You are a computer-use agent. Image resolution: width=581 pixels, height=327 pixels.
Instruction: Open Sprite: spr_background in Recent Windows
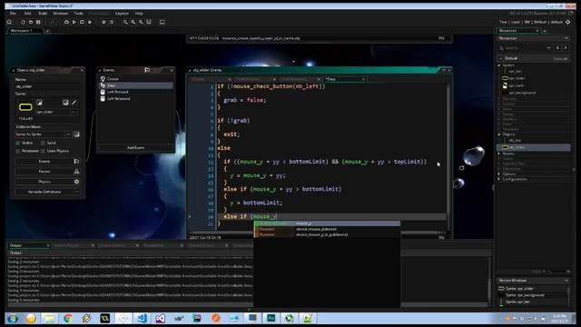(x=525, y=295)
